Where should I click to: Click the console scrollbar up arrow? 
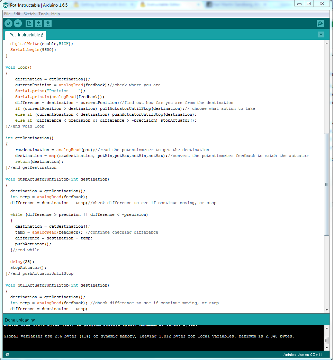pos(327,328)
